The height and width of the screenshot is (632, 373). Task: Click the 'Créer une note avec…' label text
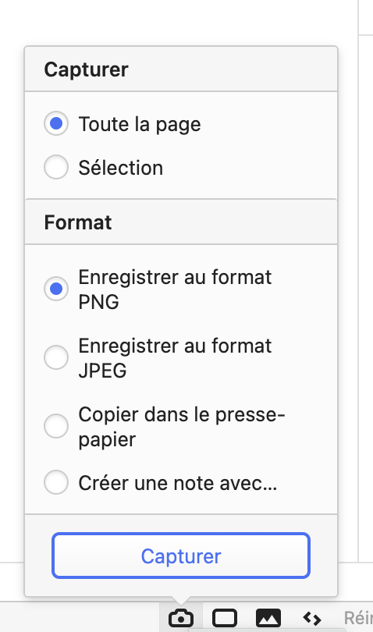pyautogui.click(x=178, y=483)
